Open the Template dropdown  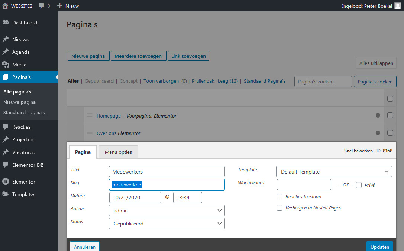(334, 172)
